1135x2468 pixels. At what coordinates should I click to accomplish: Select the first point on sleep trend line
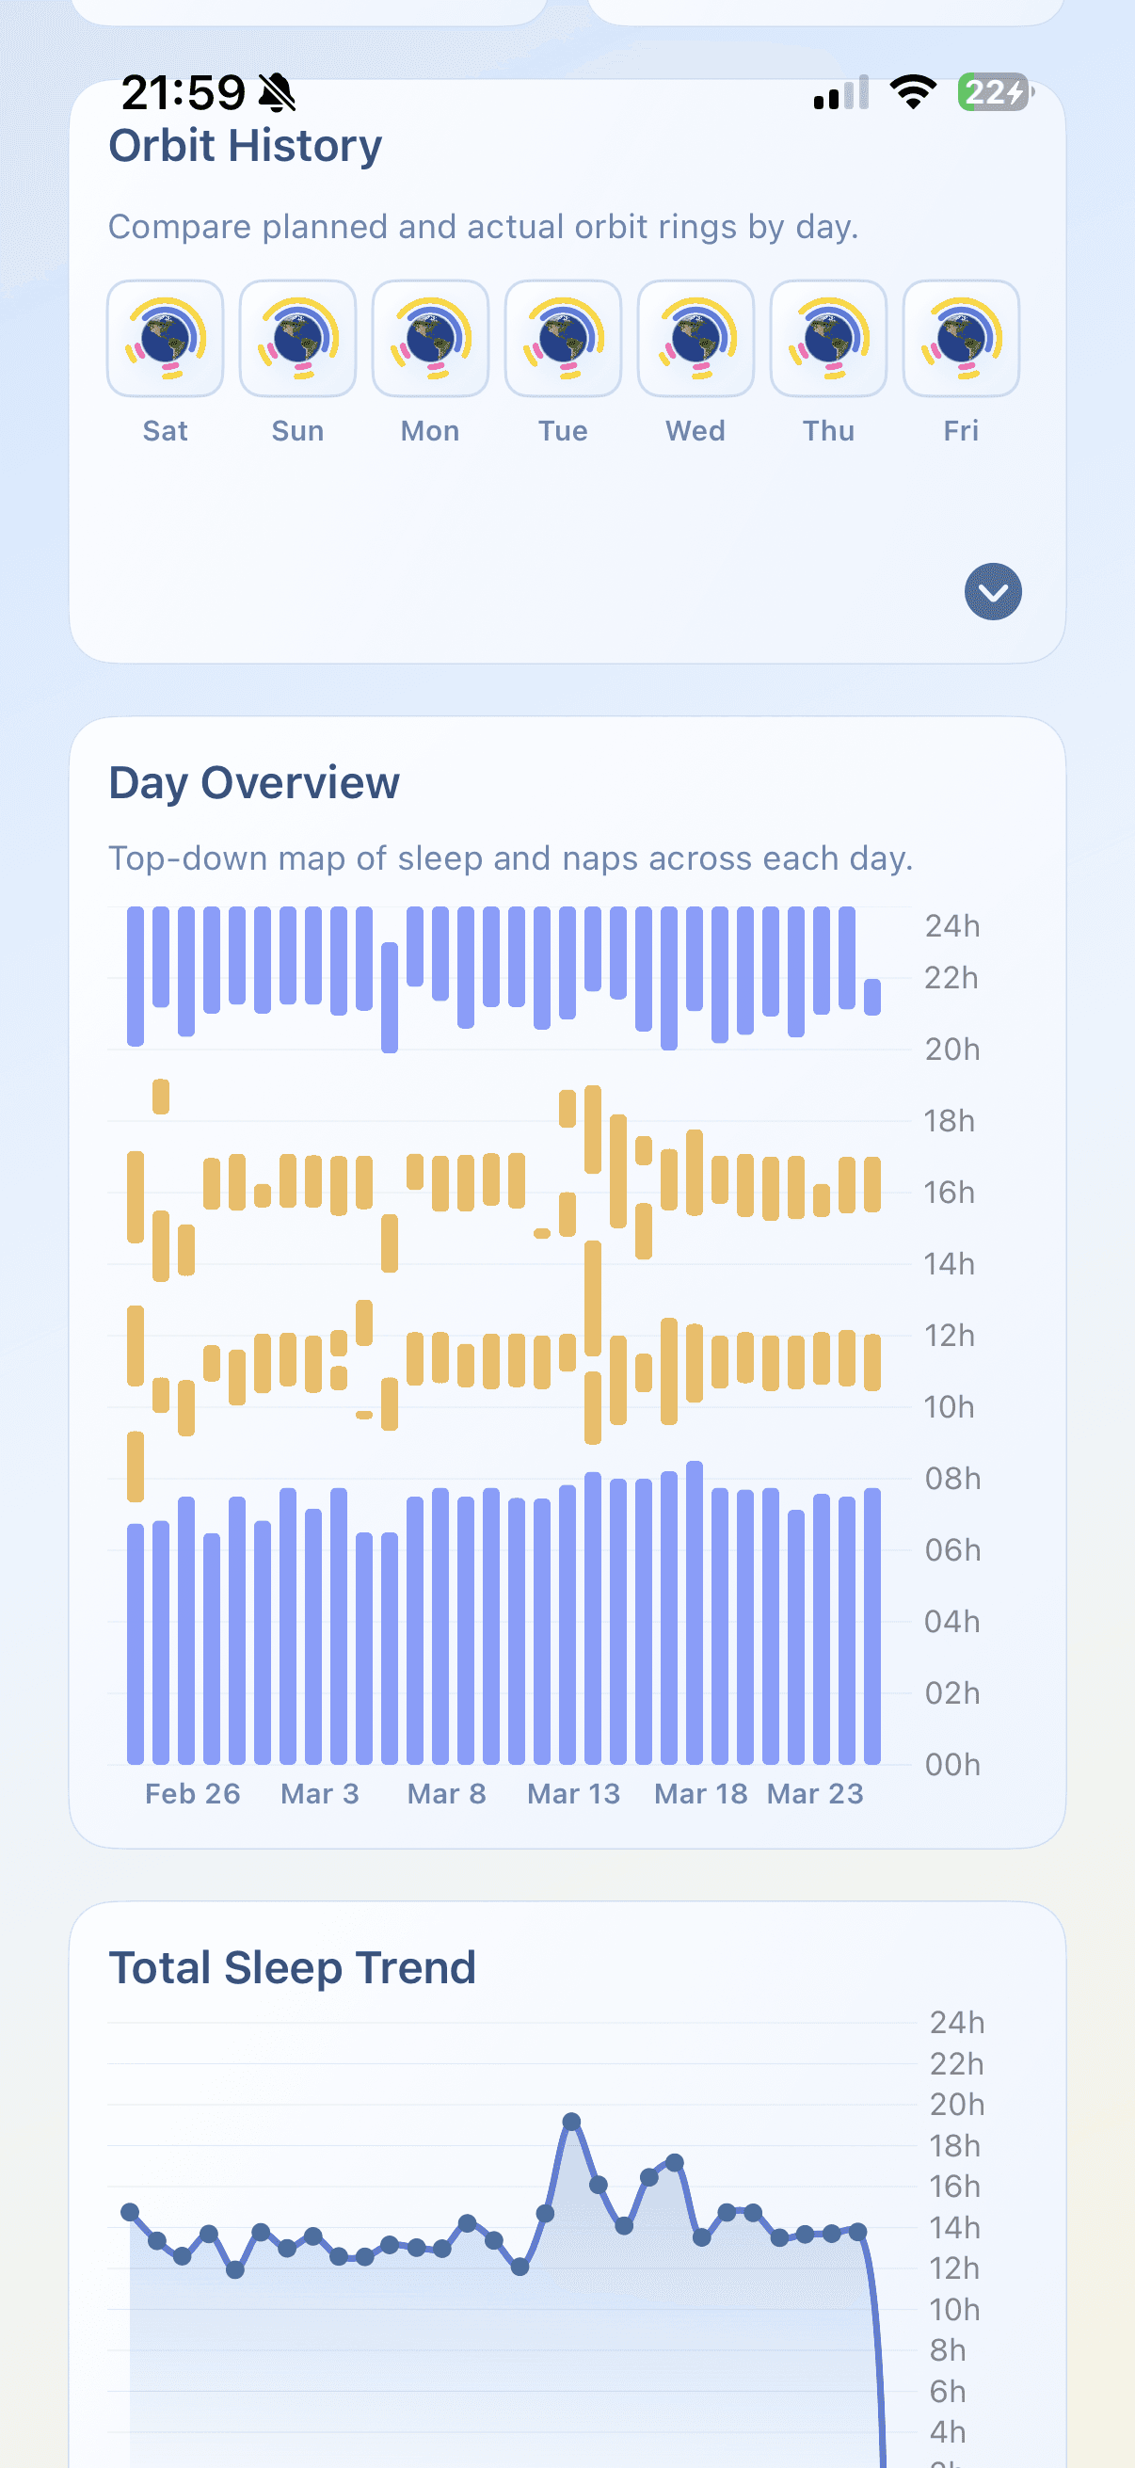pos(130,2212)
